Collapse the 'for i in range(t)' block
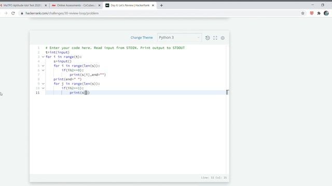This screenshot has height=186, width=332. point(43,57)
